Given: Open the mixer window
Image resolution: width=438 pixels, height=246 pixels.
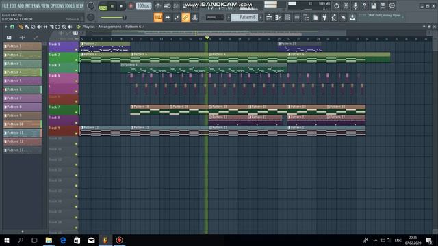Looking at the screenshot, I should (297, 18).
